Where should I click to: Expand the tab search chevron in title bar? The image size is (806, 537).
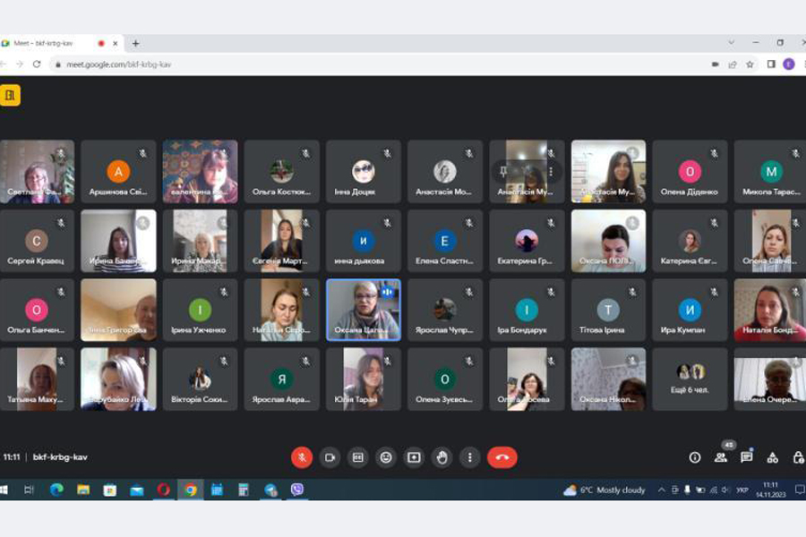pyautogui.click(x=731, y=43)
